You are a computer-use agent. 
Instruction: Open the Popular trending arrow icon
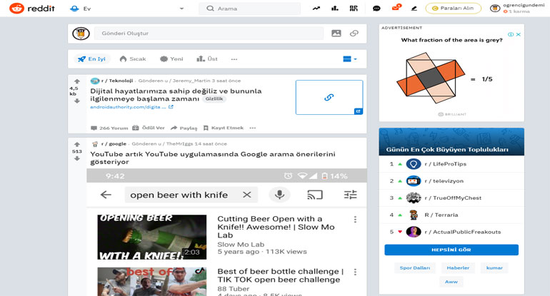coord(316,9)
